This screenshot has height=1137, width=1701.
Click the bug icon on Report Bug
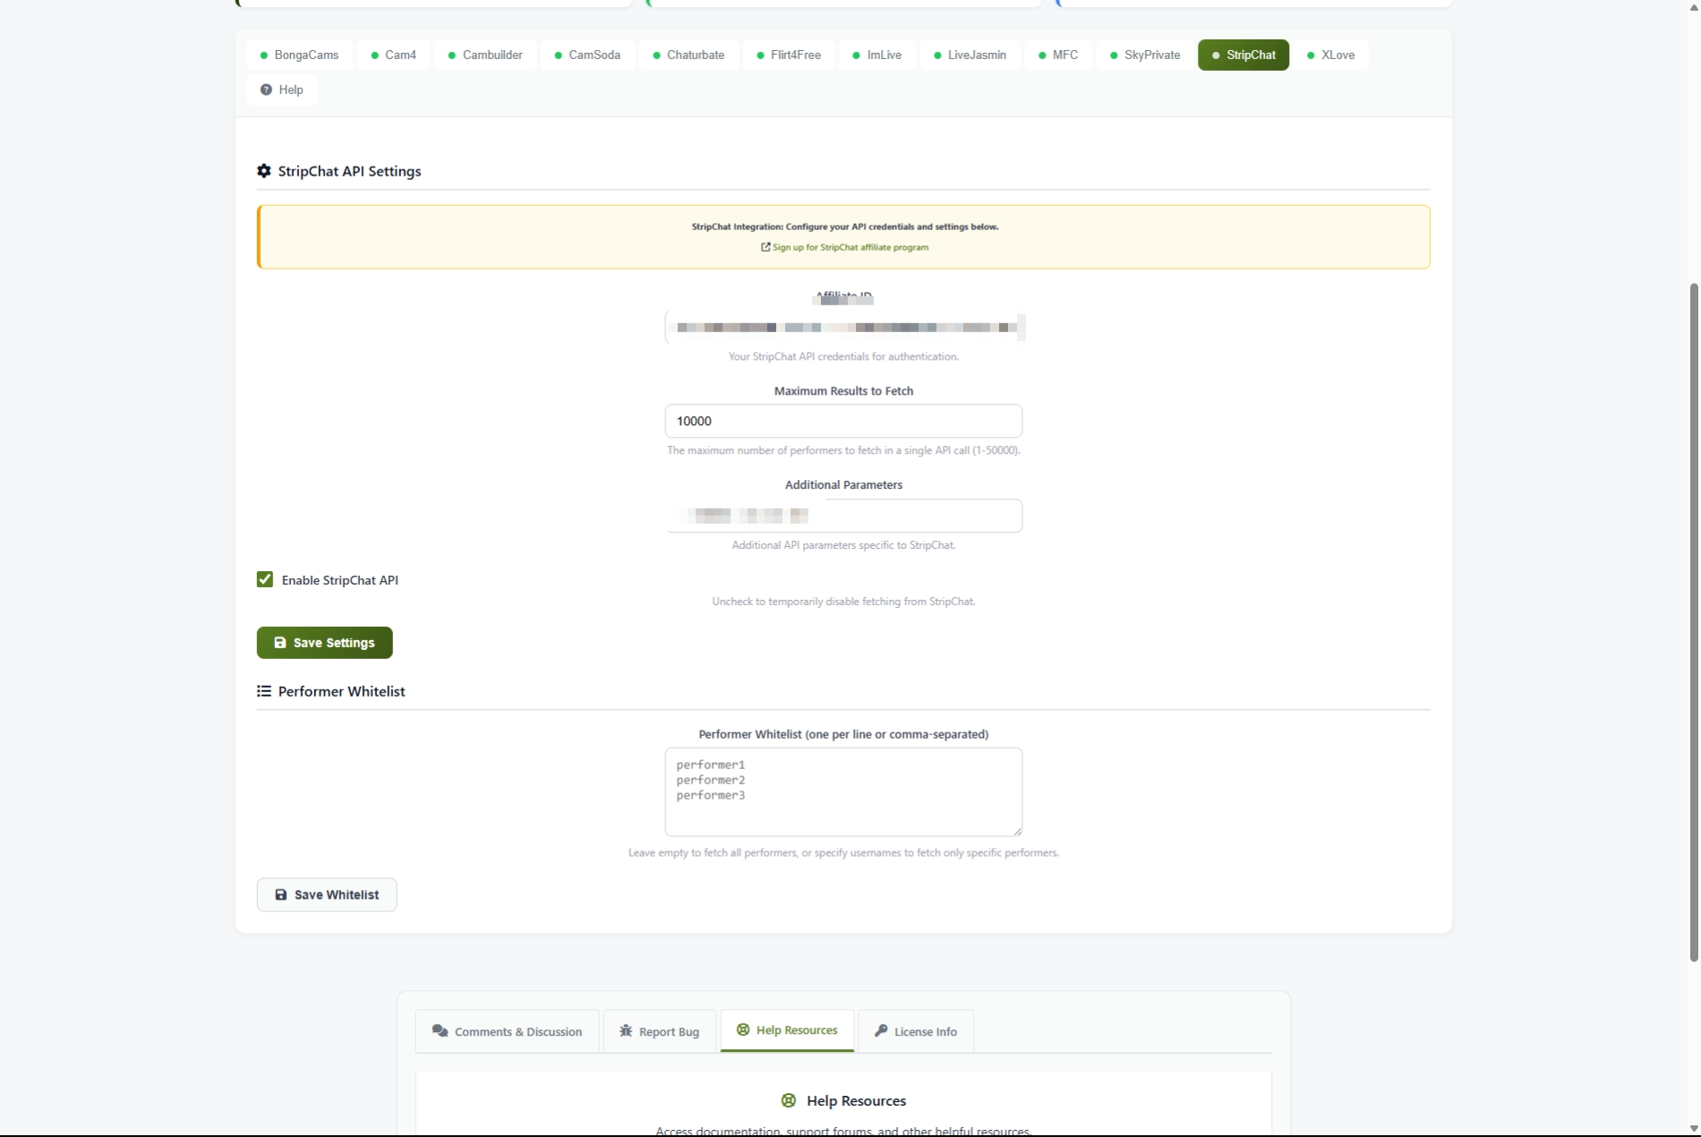coord(626,1031)
